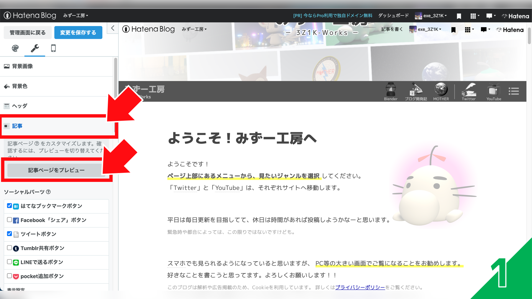The image size is (532, 299).
Task: Open notifications bubble in preview header
Action: (485, 30)
